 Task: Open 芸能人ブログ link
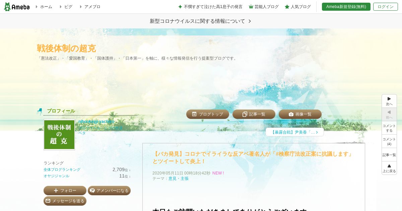click(x=267, y=7)
